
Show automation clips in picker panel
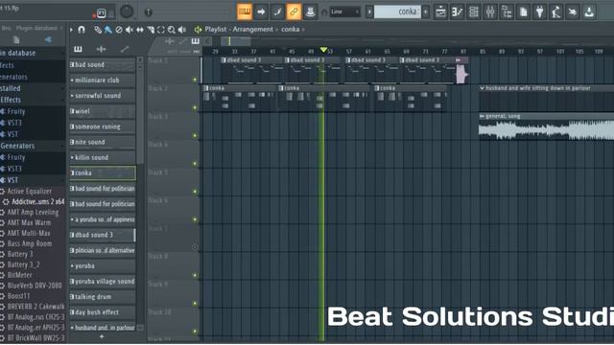coord(125,49)
